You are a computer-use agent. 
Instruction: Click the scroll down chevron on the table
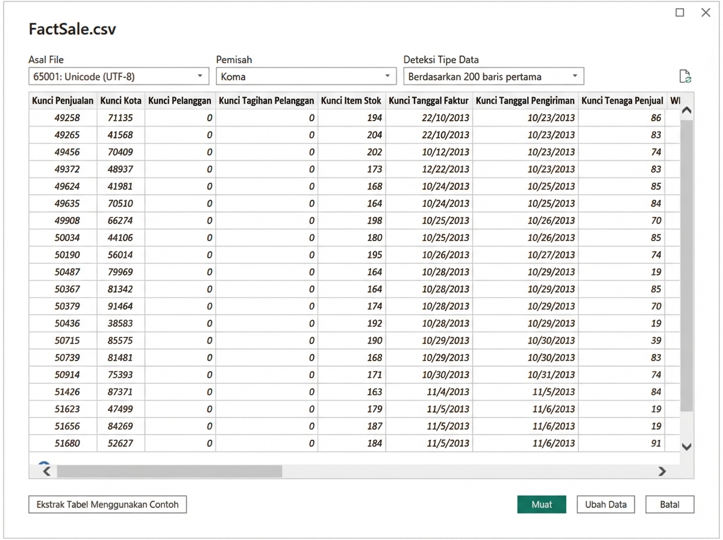[x=686, y=447]
